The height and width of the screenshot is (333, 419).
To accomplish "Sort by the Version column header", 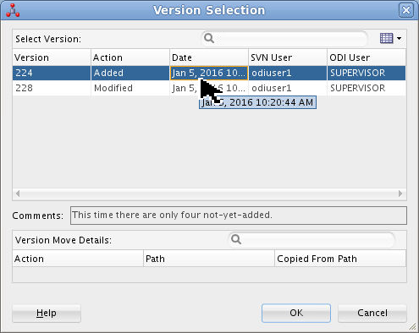I will tap(52, 57).
